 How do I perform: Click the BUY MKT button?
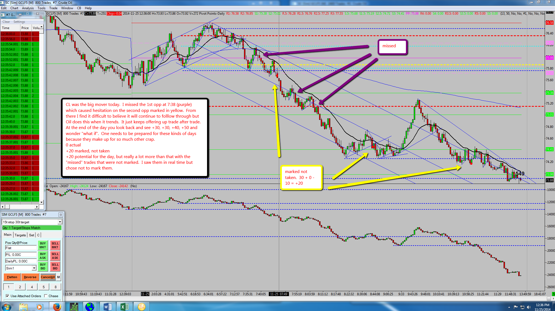[x=43, y=245]
